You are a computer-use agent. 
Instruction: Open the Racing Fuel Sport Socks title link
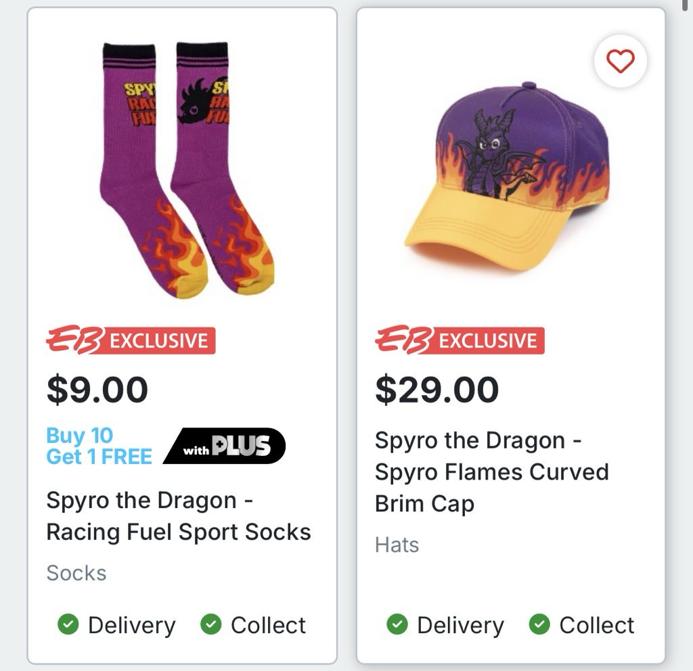pos(179,516)
